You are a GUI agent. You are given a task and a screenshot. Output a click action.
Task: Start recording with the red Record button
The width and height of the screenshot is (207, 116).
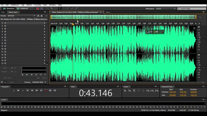(46, 91)
